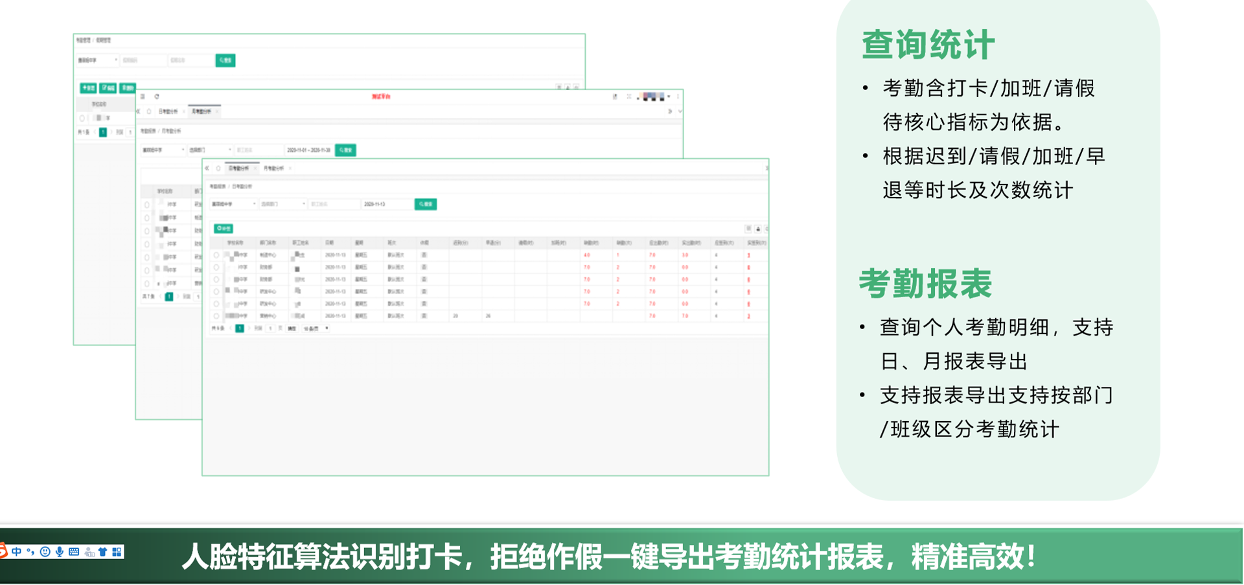Open the school selector dropdown in the search bar

(233, 203)
